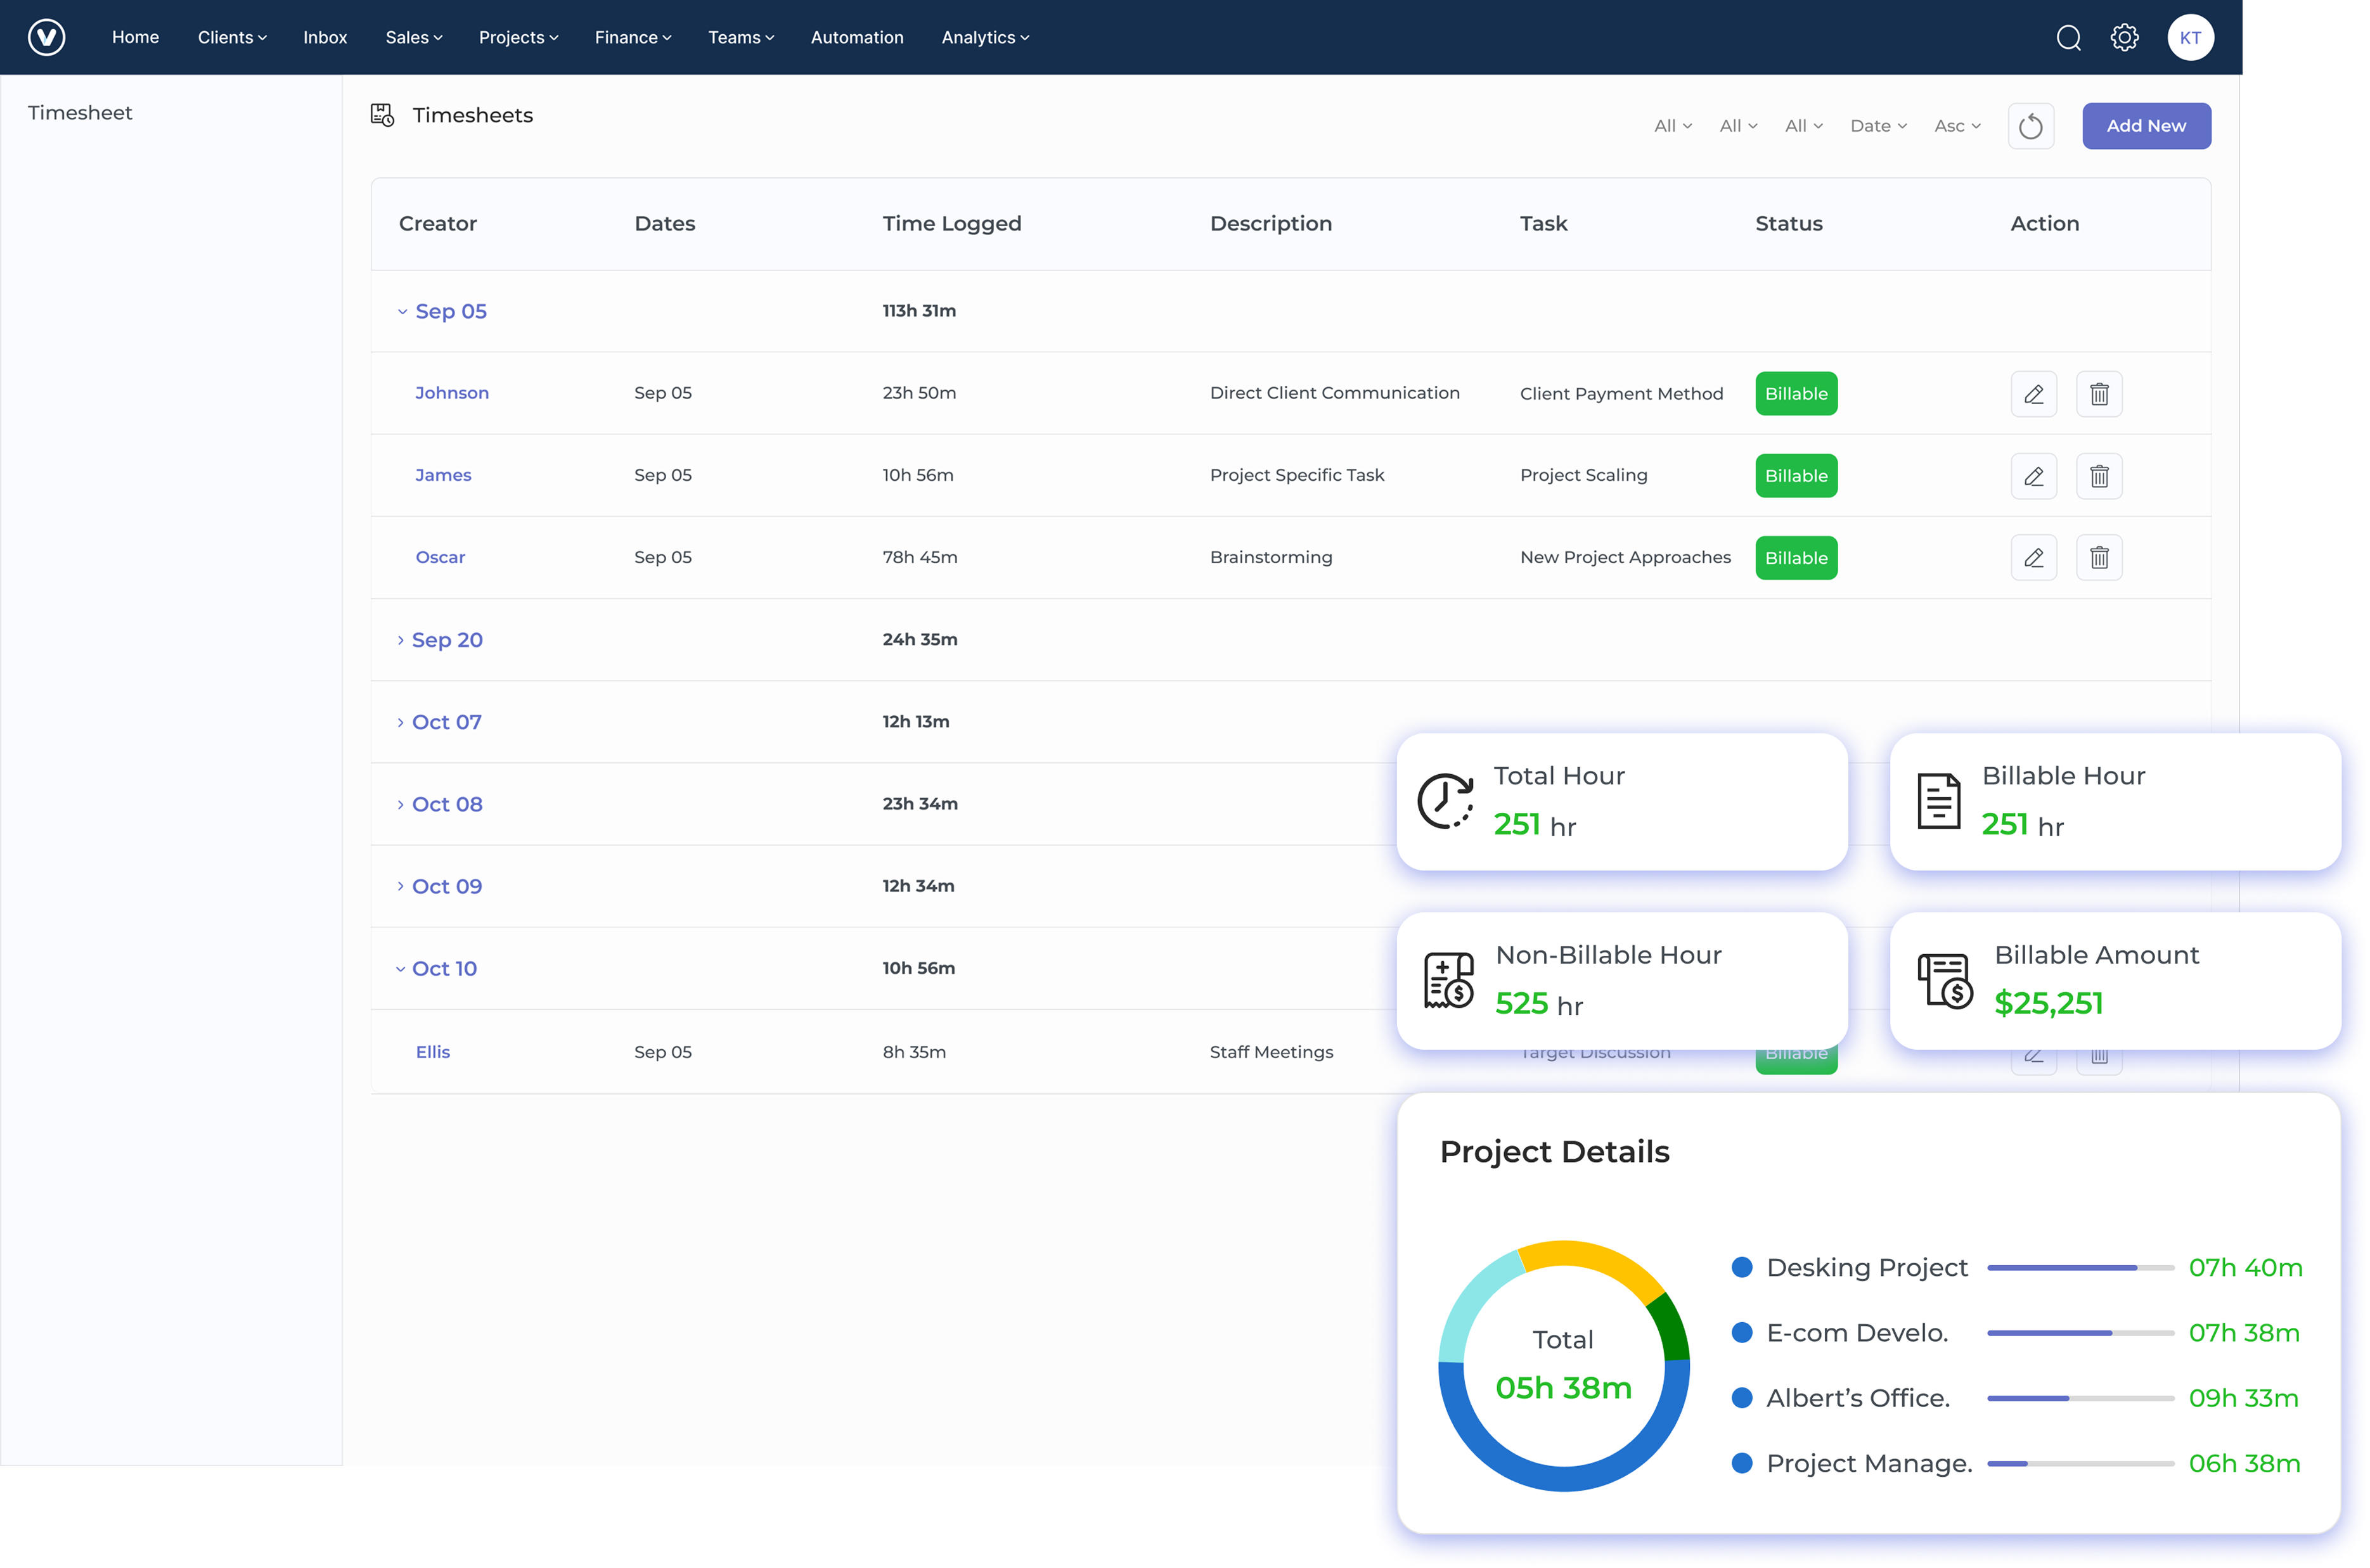Select Timesheet in left sidebar
The height and width of the screenshot is (1568, 2370).
coord(80,113)
